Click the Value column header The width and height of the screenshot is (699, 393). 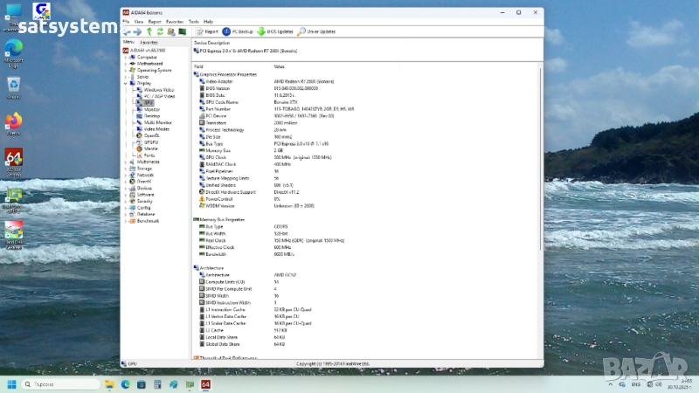click(279, 66)
